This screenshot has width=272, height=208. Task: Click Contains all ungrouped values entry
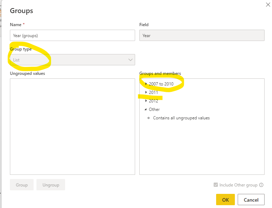coord(181,118)
